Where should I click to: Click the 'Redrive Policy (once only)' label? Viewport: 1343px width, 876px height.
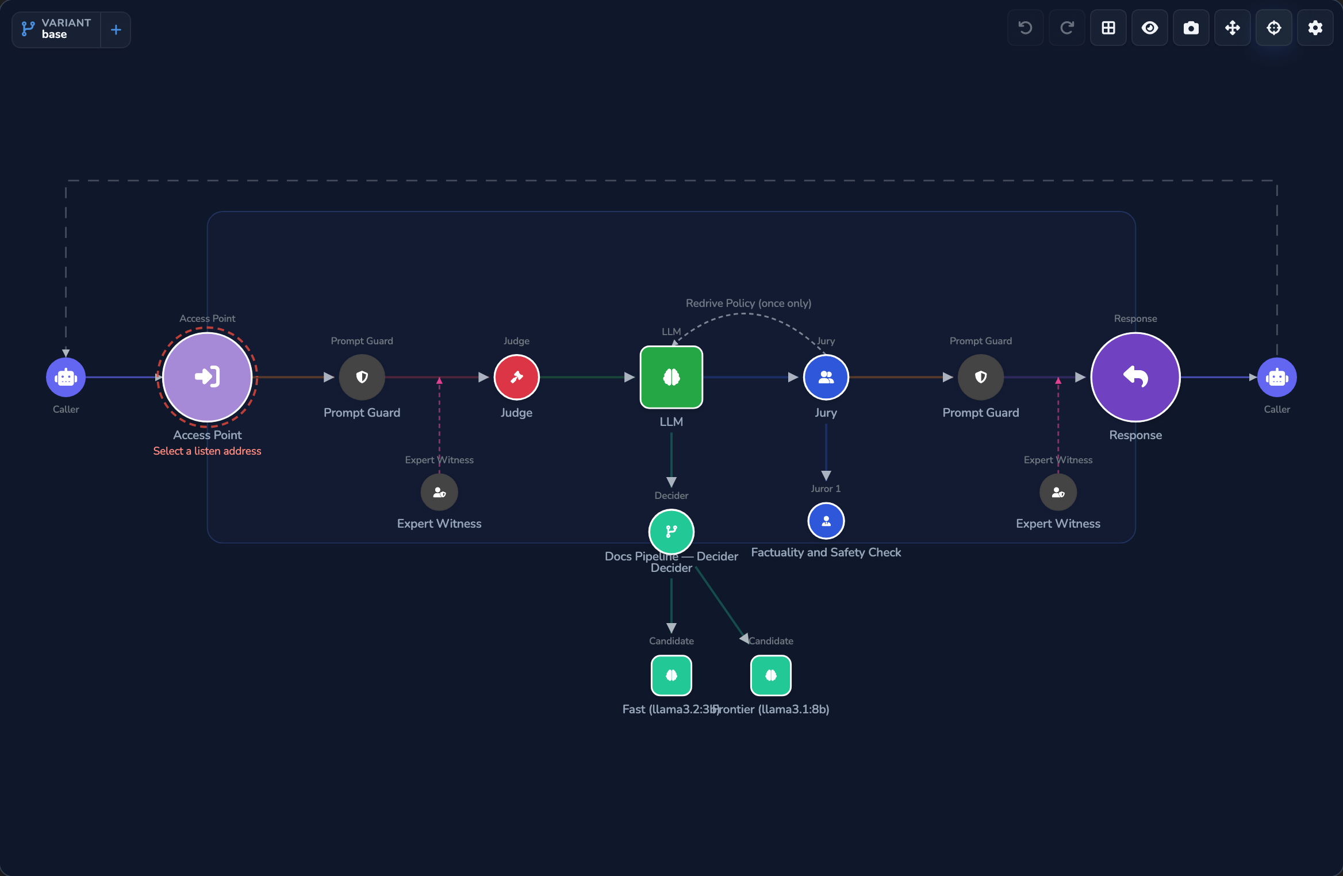pos(749,303)
